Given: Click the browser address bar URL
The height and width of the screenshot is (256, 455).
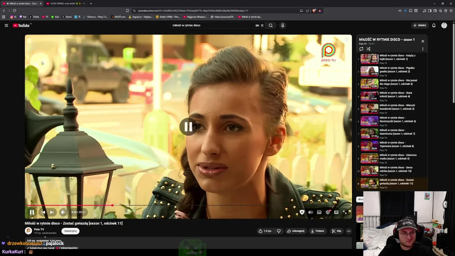Looking at the screenshot, I should pos(193,11).
